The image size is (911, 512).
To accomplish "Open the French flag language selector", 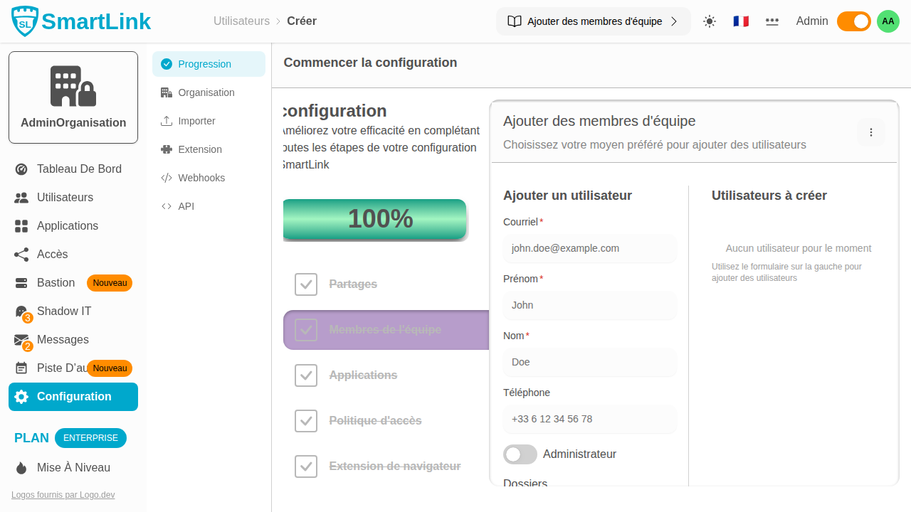I will (741, 21).
